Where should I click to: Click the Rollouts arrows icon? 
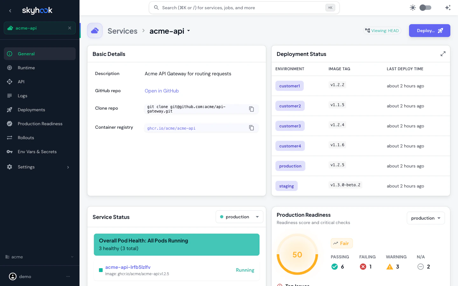click(10, 138)
